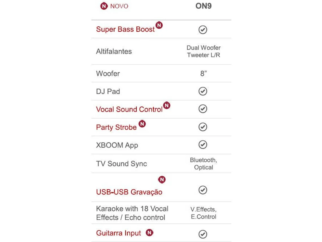Viewport: 322px width, 242px height.
Task: Click the N badge next to Super Bass Boost
Action: [x=159, y=25]
